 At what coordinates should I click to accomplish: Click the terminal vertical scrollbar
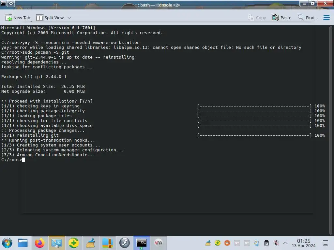[x=331, y=130]
